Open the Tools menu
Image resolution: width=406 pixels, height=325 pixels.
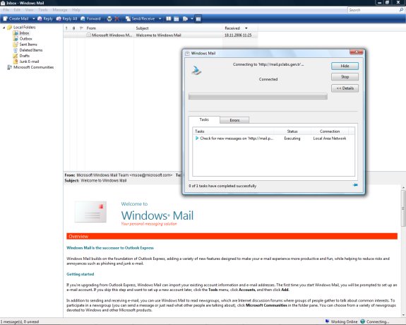[x=43, y=10]
